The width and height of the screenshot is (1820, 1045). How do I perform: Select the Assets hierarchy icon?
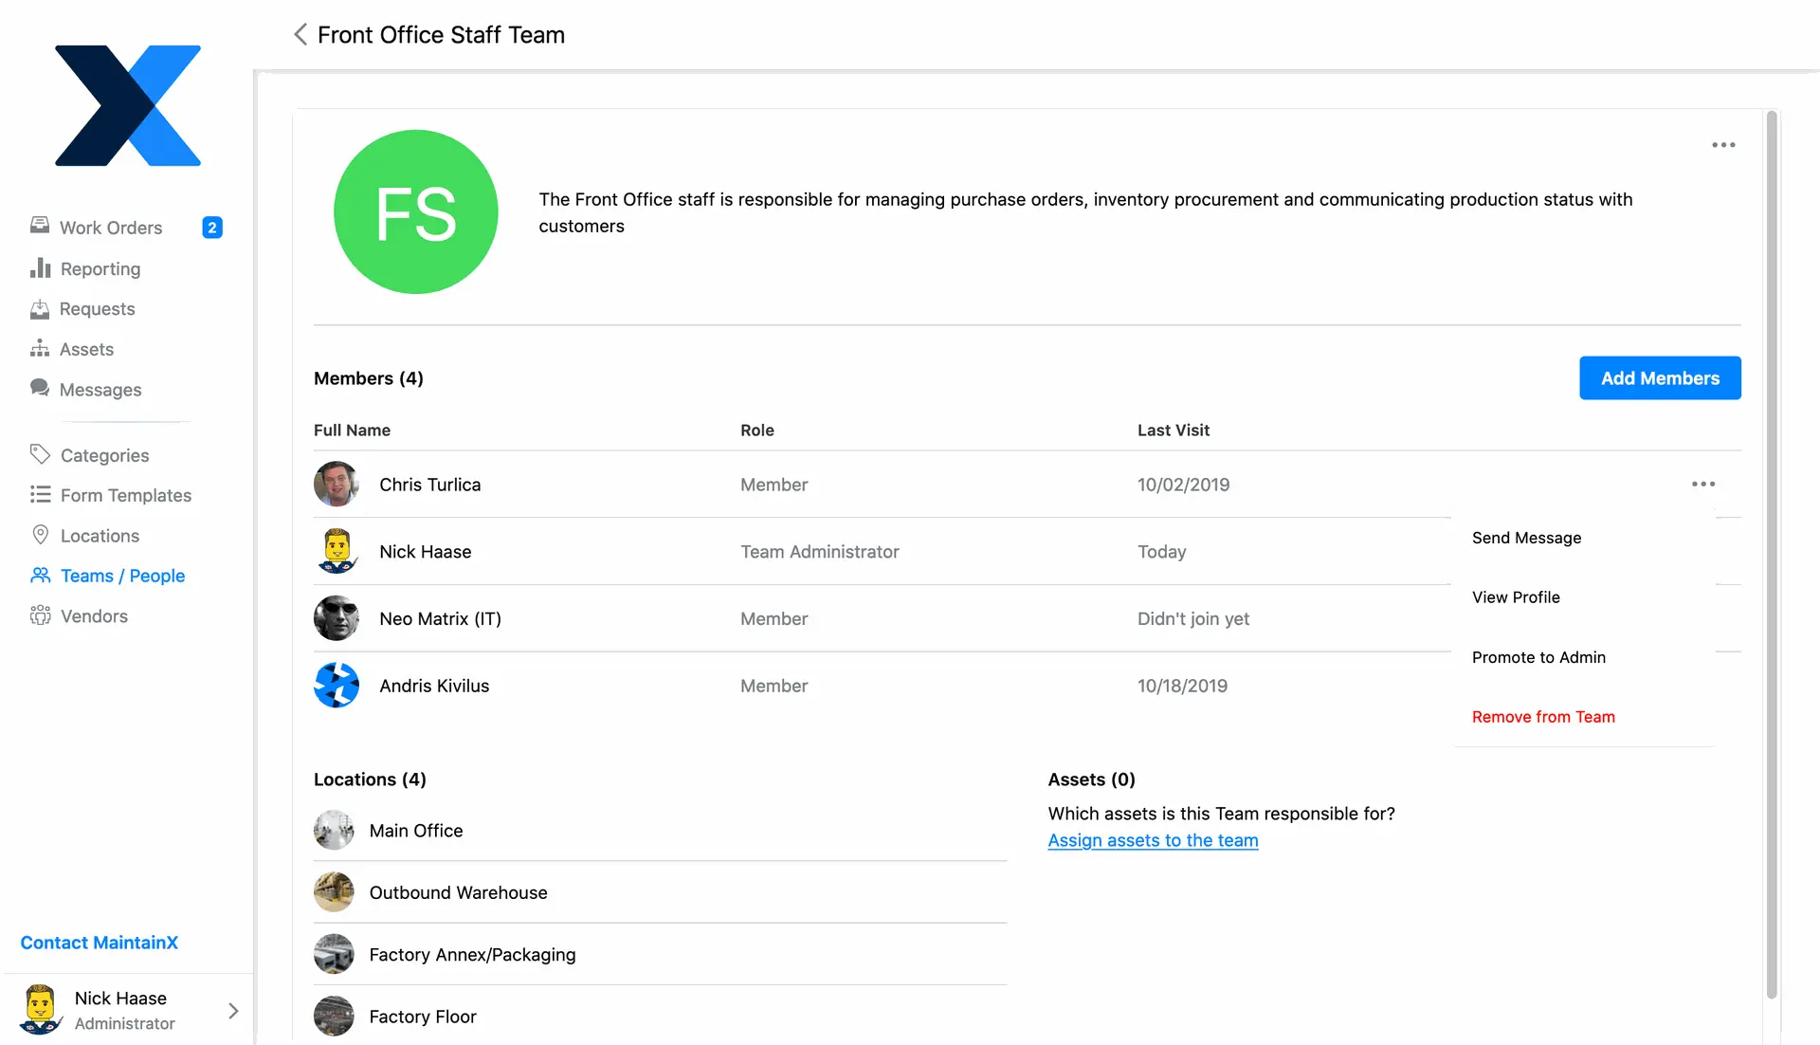pos(40,349)
